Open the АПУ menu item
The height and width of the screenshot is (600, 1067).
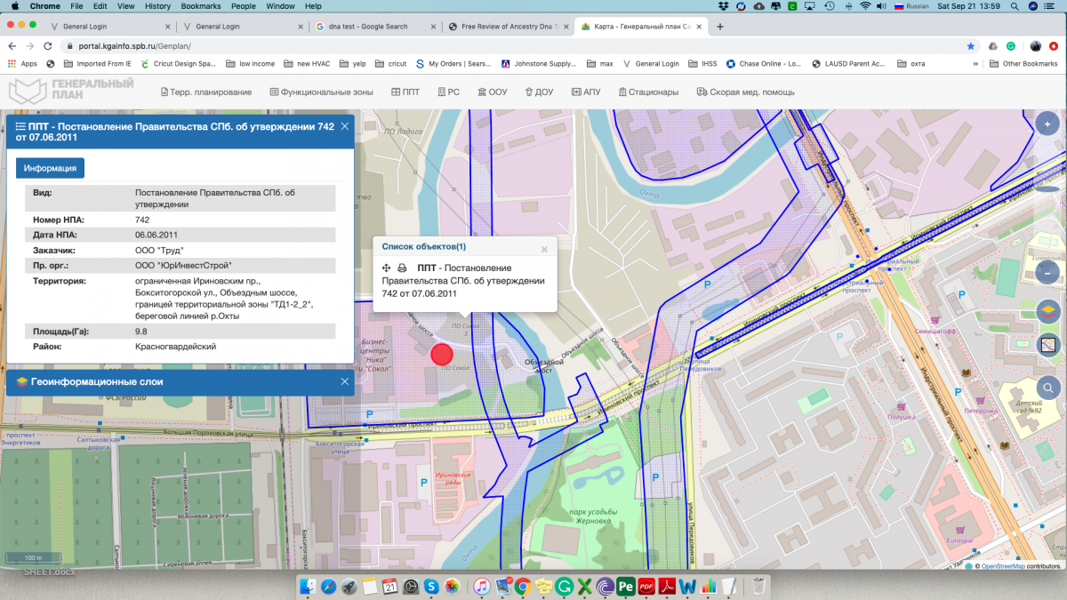click(x=585, y=92)
